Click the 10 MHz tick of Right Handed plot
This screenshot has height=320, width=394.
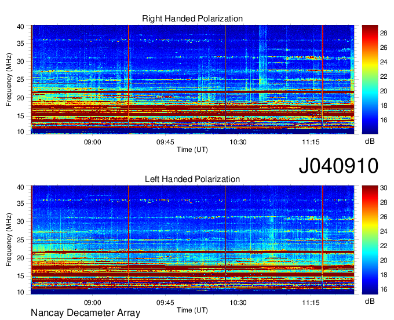click(20, 132)
